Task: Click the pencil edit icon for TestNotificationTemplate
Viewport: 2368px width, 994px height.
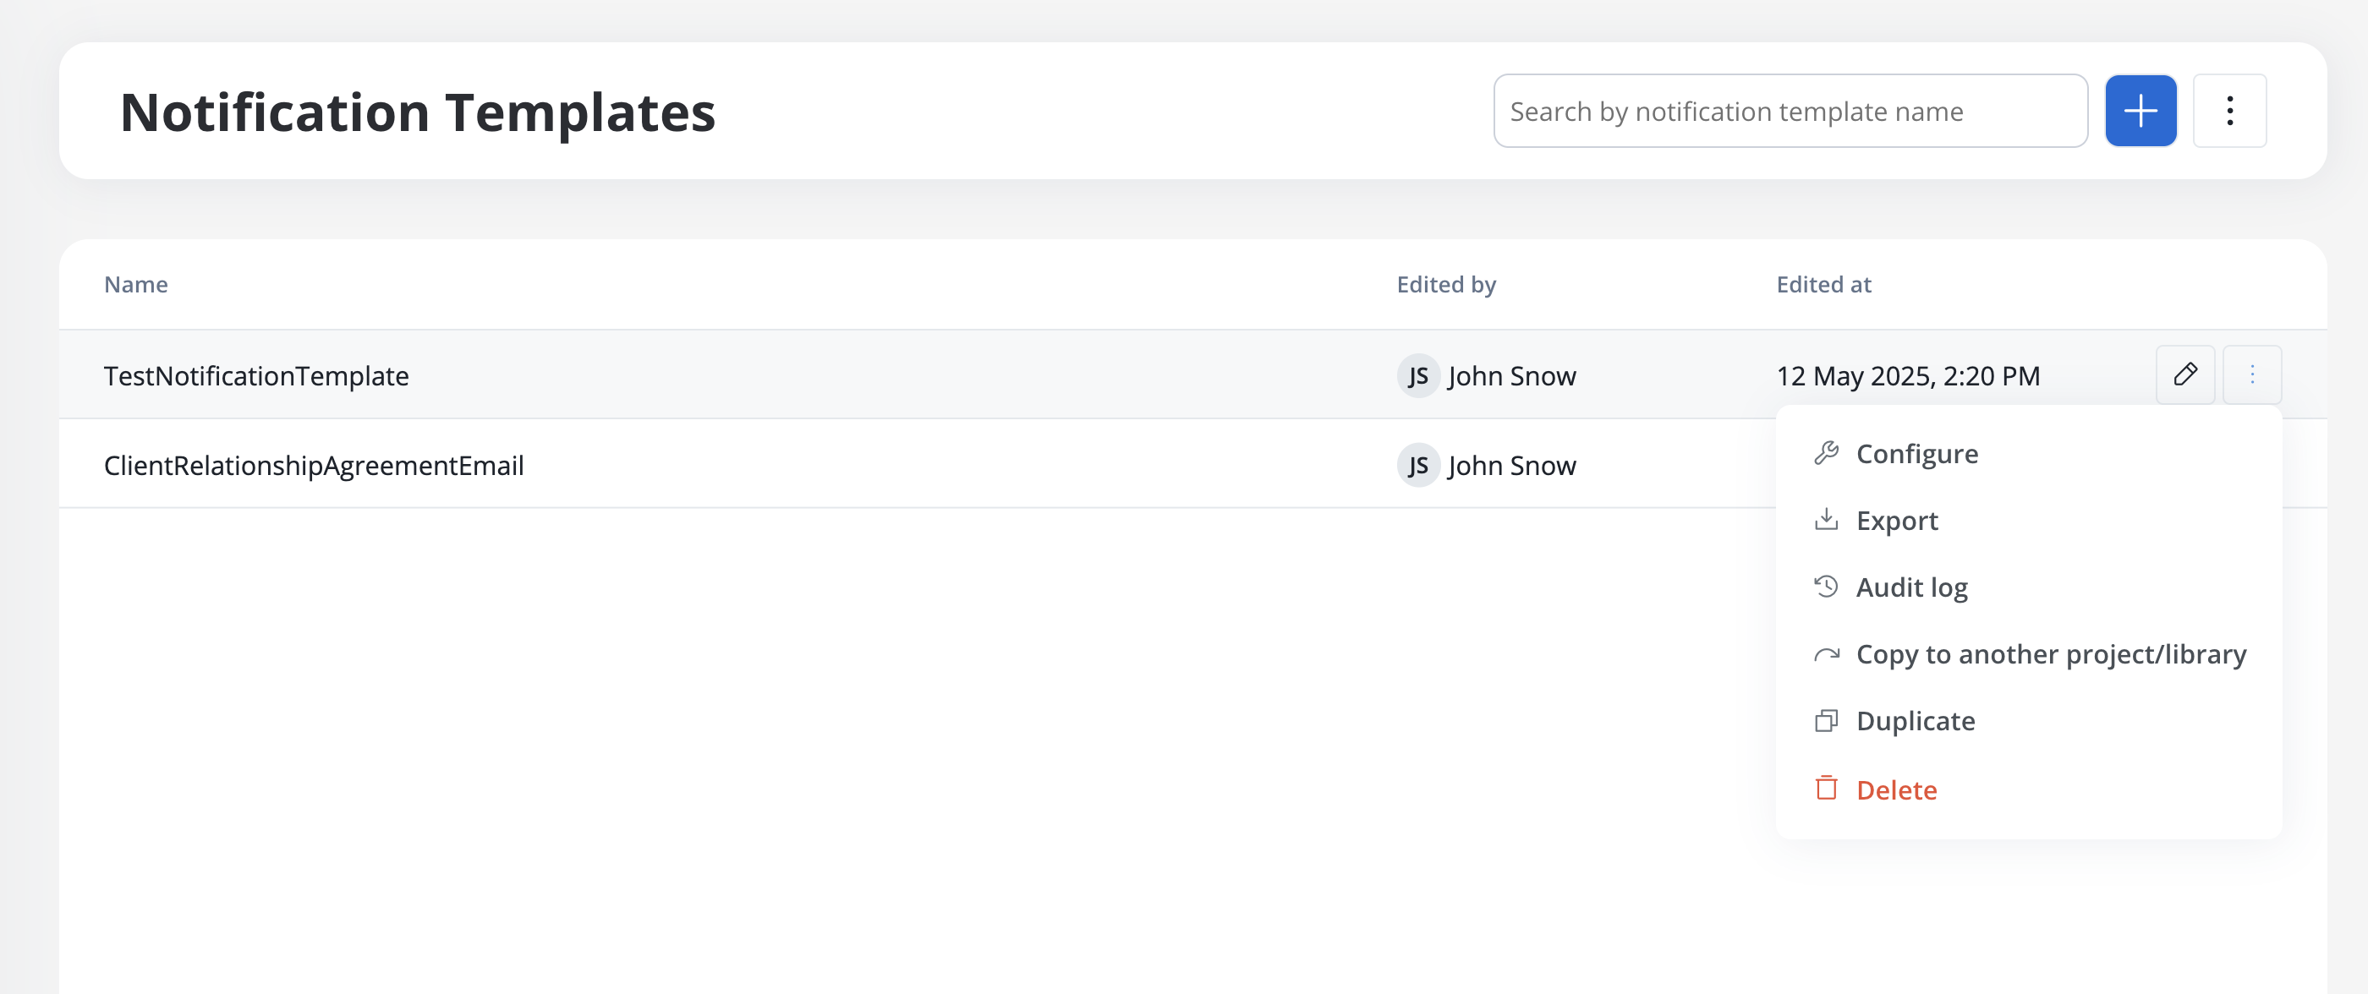Action: pos(2185,374)
